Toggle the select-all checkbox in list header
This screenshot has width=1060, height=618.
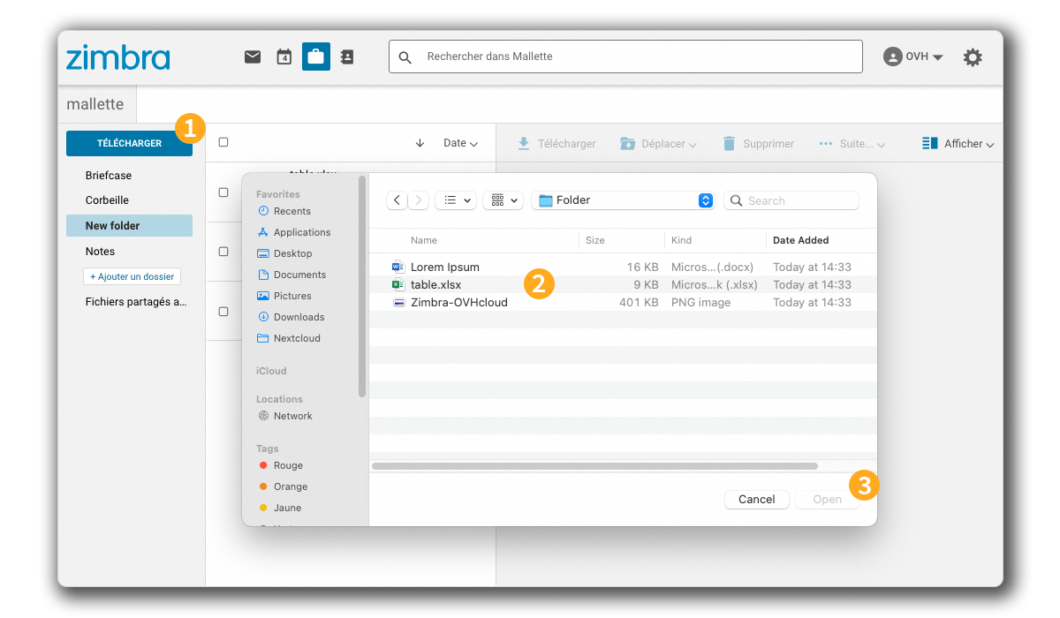tap(225, 141)
